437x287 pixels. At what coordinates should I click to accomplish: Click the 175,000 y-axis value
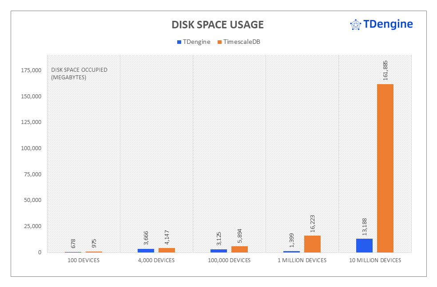pos(31,70)
